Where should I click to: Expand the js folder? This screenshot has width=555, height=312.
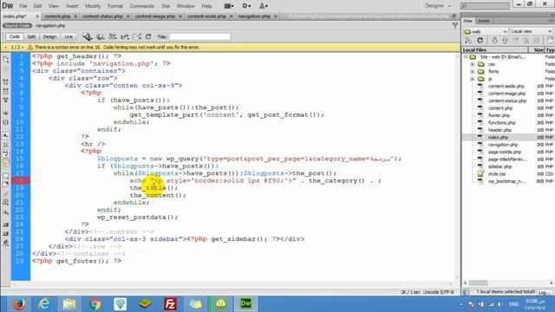pyautogui.click(x=472, y=79)
